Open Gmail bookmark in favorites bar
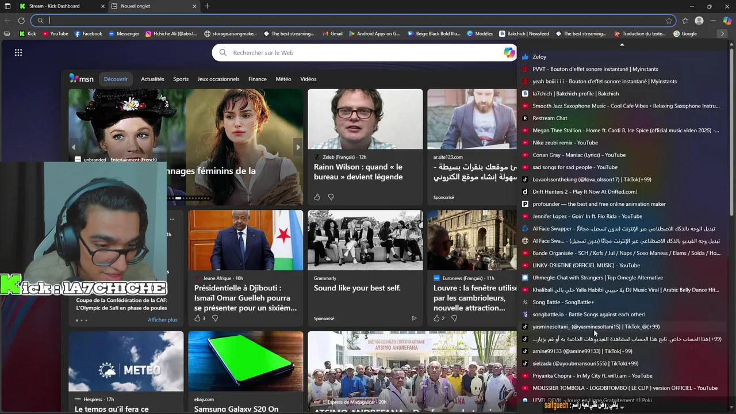This screenshot has height=414, width=736. point(332,33)
